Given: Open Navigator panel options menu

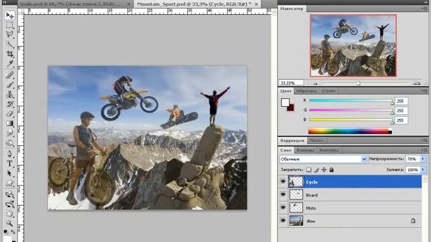Looking at the screenshot, I should pos(424,9).
